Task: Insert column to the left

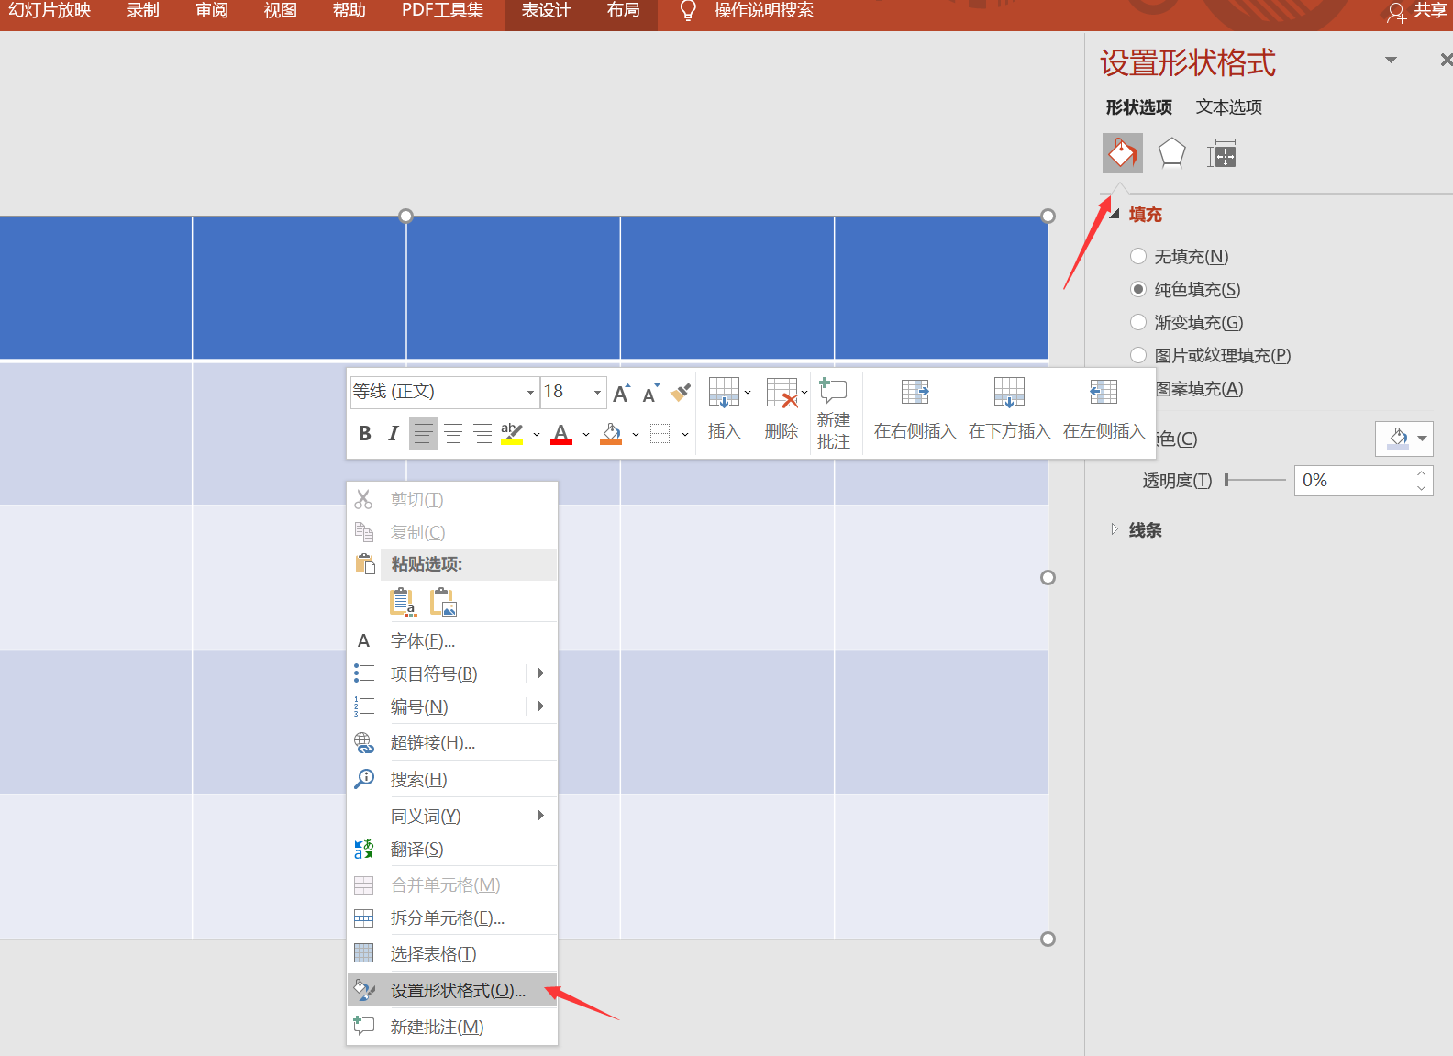Action: (1104, 408)
